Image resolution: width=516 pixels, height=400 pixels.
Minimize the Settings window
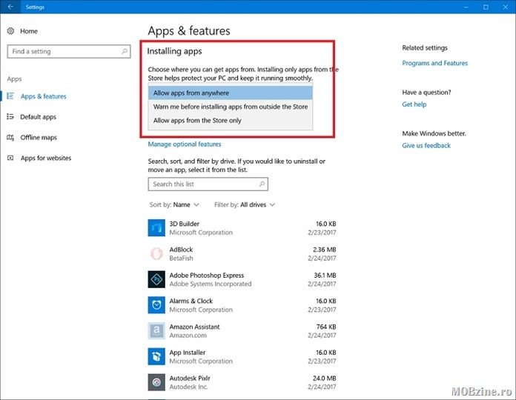coord(466,7)
